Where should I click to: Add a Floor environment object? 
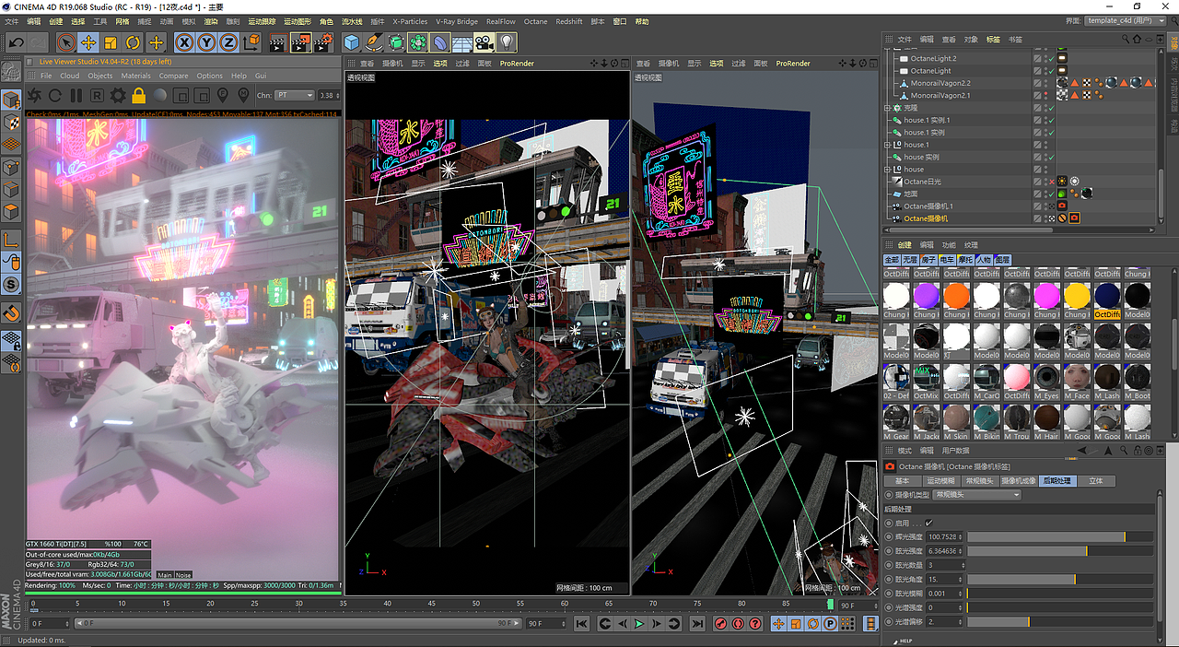tap(462, 42)
